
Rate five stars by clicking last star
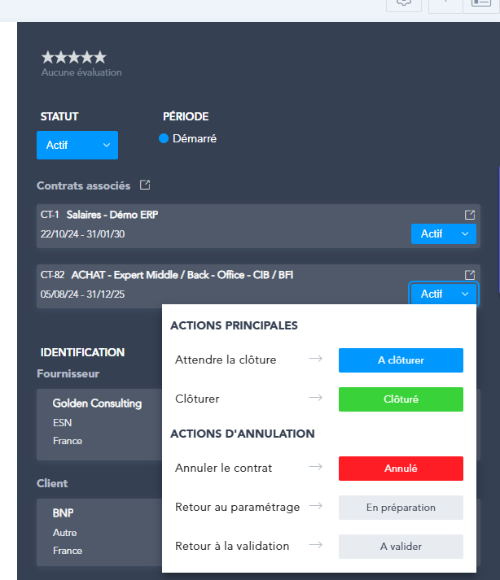tap(100, 57)
